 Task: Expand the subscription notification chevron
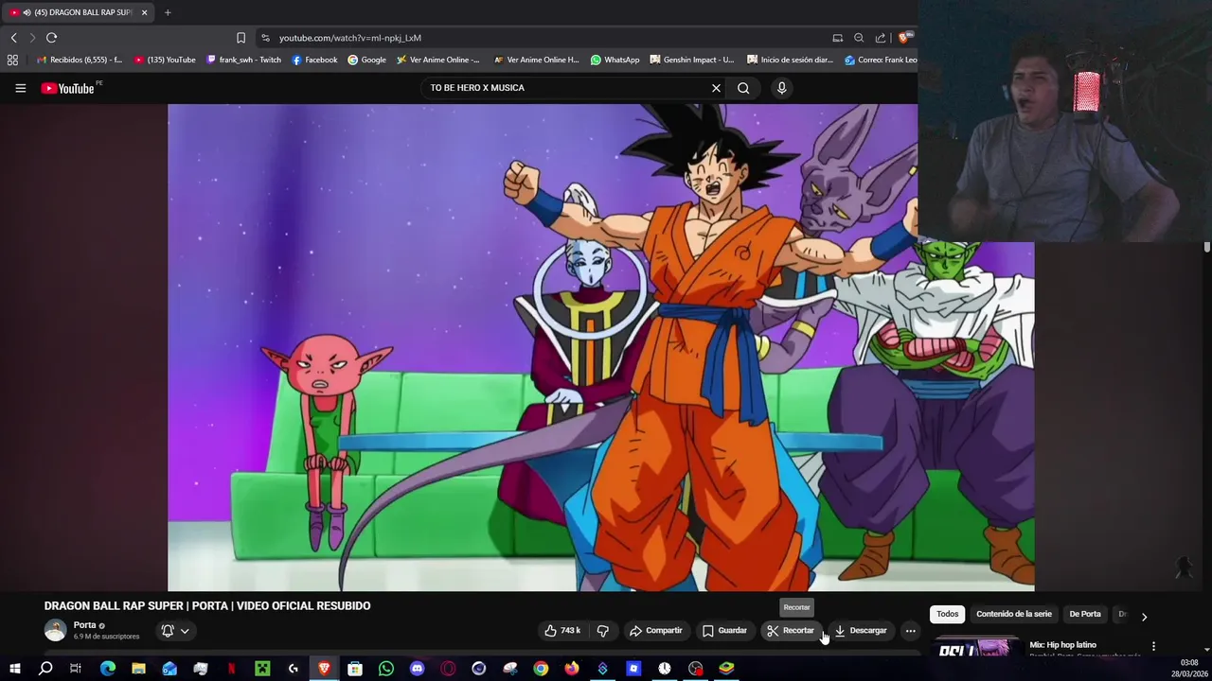point(185,631)
